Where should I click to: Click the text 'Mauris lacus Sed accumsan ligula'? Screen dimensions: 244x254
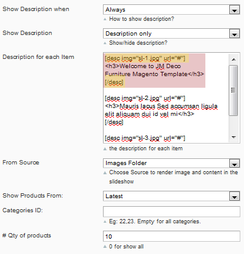169,106
